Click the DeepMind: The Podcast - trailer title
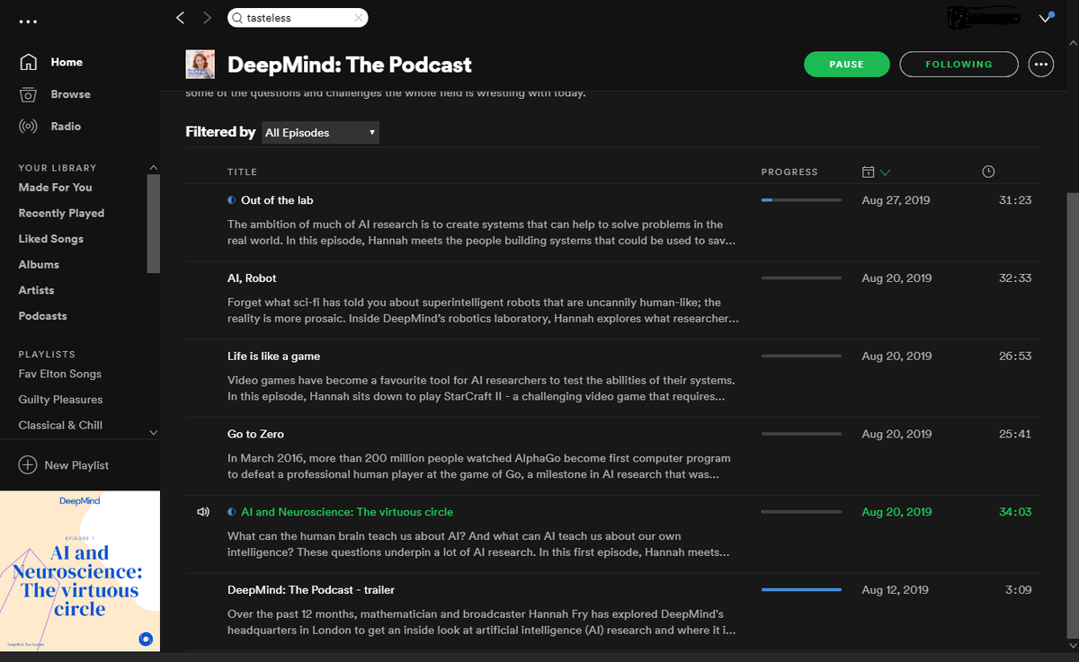Image resolution: width=1079 pixels, height=662 pixels. coord(311,590)
